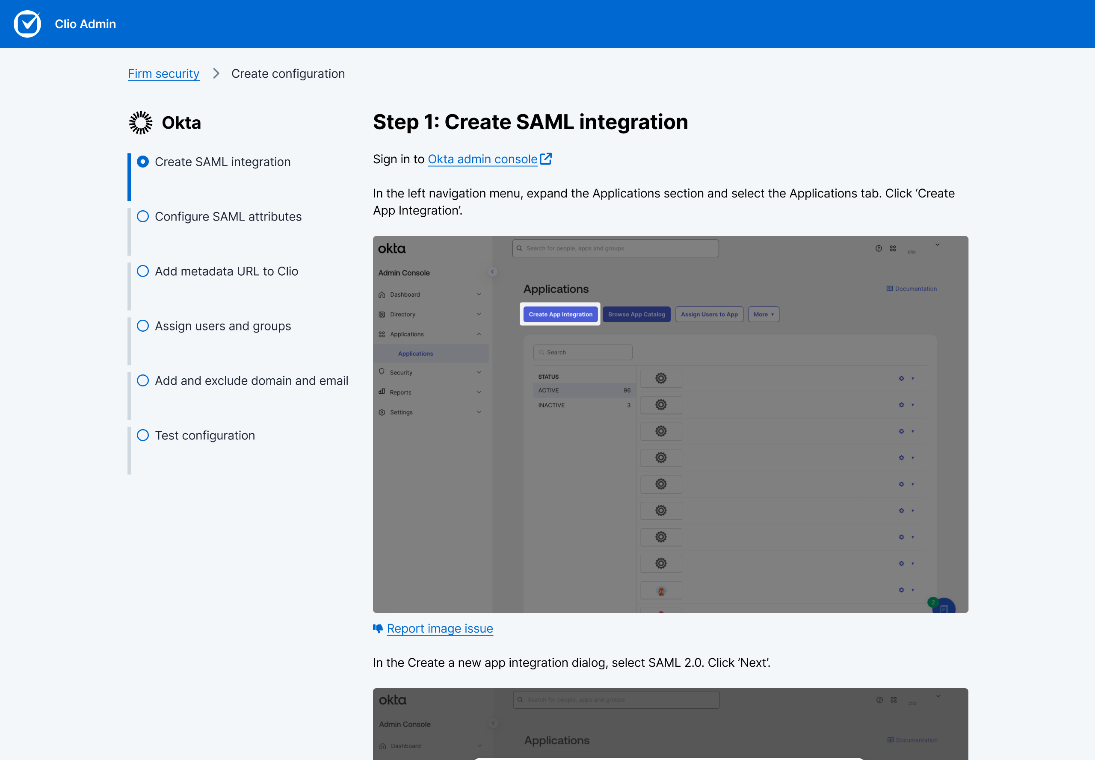Click the thumbs-down icon beside Report image issue
This screenshot has width=1095, height=760.
378,629
